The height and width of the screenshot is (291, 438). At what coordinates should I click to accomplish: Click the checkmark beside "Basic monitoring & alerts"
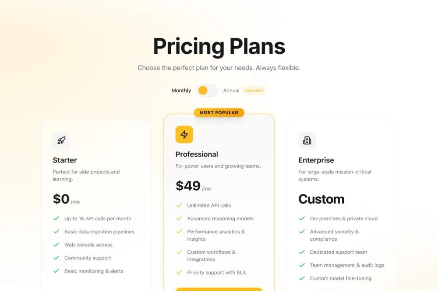coord(56,271)
